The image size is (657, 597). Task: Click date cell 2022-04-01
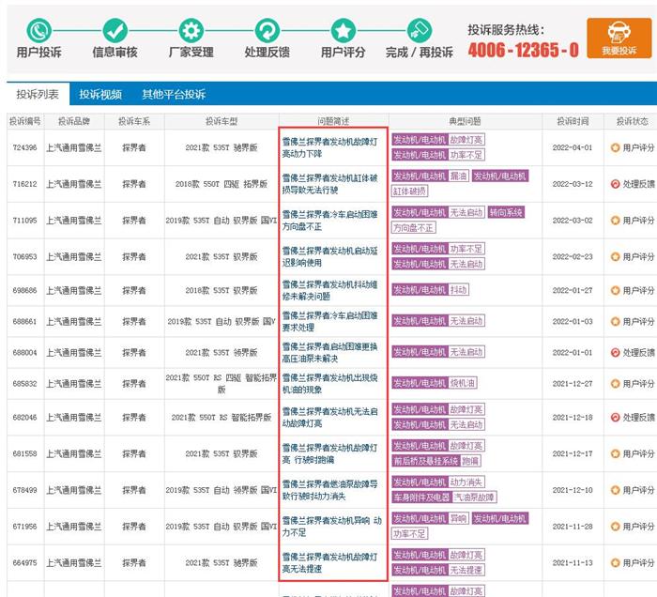point(573,147)
